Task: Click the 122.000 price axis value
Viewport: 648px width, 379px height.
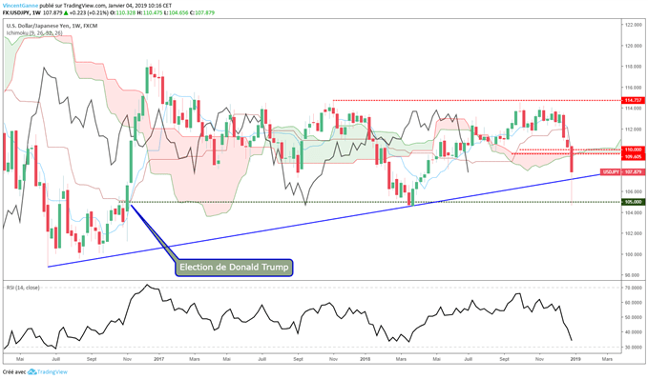Action: point(634,25)
